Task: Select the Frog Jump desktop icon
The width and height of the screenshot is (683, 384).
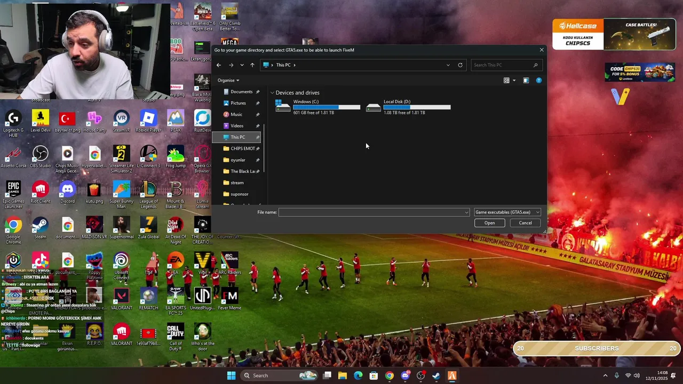Action: pos(176,157)
